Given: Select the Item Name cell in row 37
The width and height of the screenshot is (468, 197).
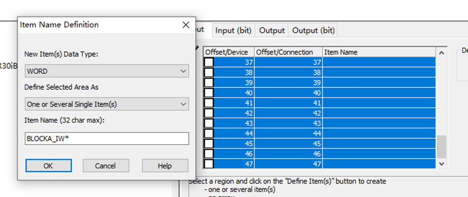Looking at the screenshot, I should pyautogui.click(x=379, y=62).
